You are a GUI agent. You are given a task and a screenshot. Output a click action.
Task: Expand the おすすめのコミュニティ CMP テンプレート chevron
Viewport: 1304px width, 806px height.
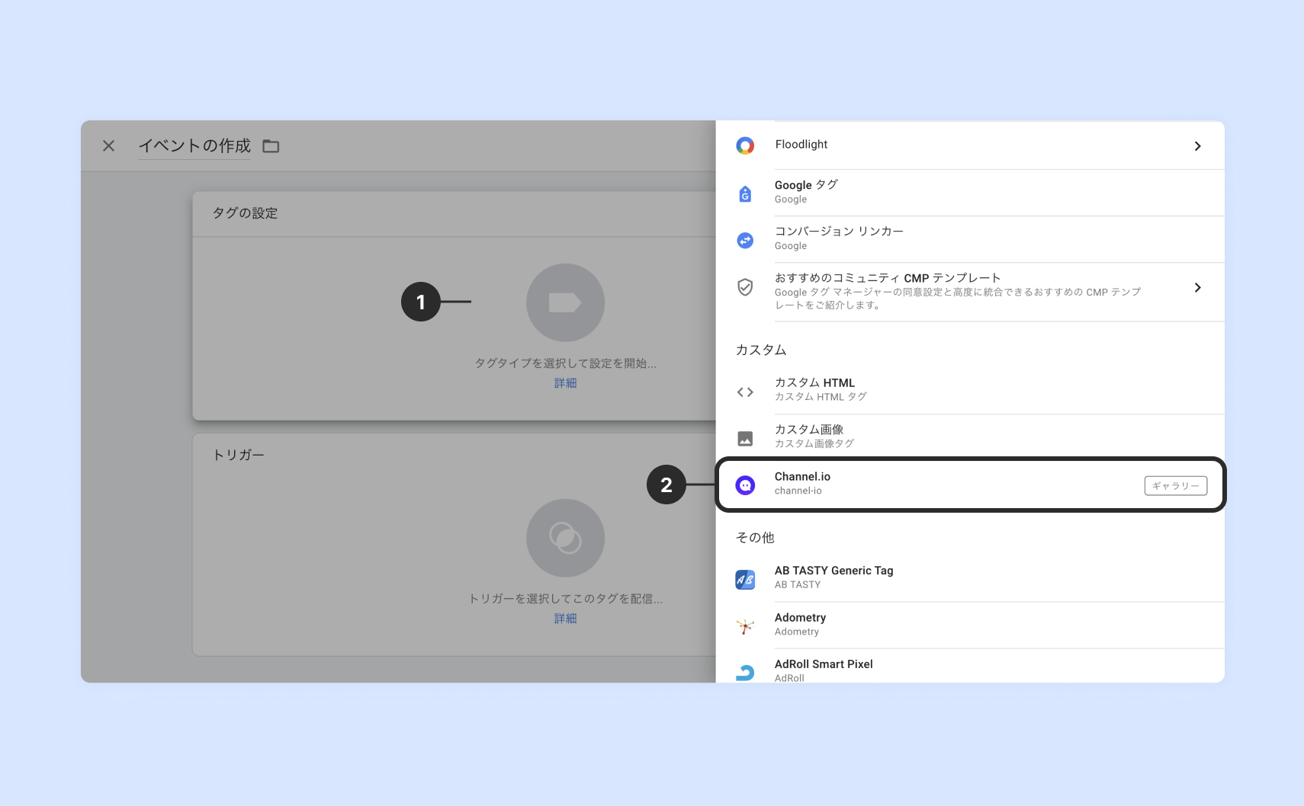[1197, 287]
